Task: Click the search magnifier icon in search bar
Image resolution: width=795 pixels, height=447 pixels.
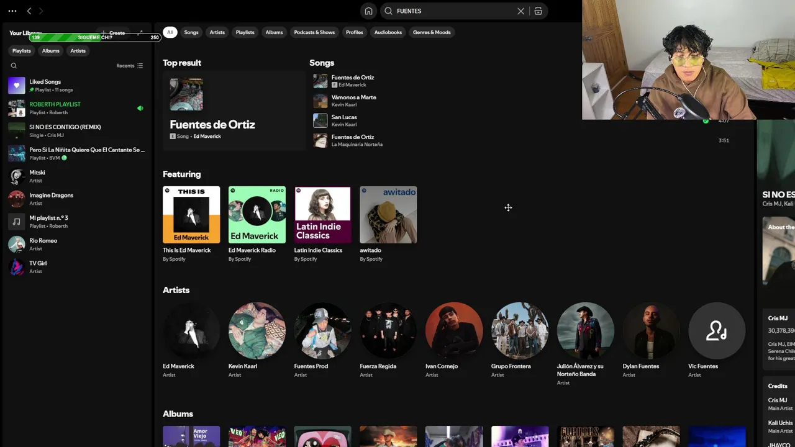Action: point(389,11)
